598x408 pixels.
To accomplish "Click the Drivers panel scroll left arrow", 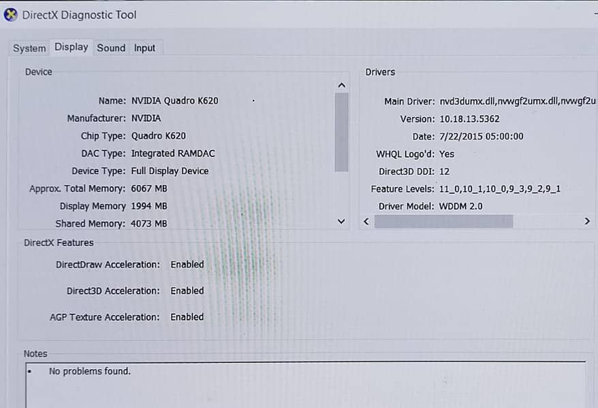I will coord(366,222).
